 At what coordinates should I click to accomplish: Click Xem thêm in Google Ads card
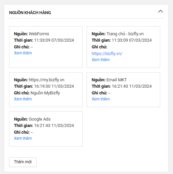pyautogui.click(x=23, y=138)
